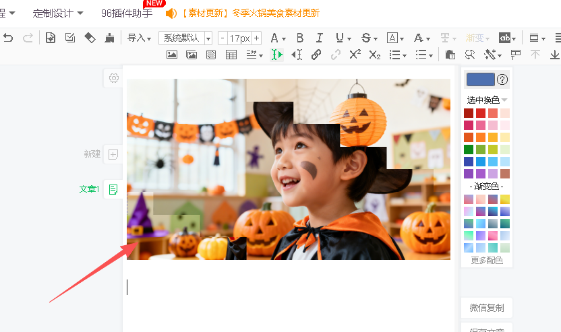Open 更多配色 for more color schemes
The width and height of the screenshot is (561, 332).
coord(486,260)
